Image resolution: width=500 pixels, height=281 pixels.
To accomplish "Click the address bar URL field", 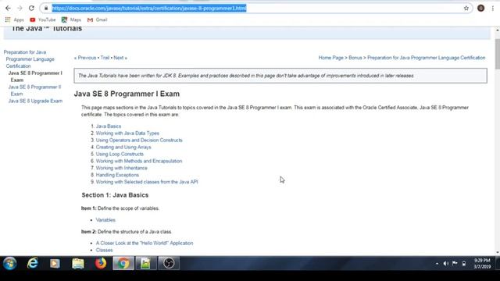I will tap(255, 9).
